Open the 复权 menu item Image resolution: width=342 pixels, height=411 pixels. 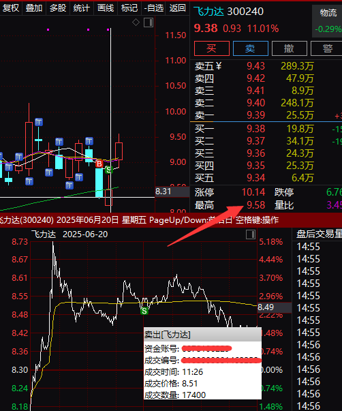(x=11, y=8)
